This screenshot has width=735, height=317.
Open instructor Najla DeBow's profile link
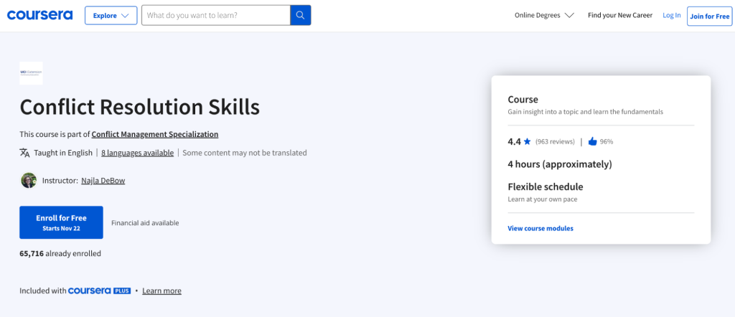[x=103, y=180]
